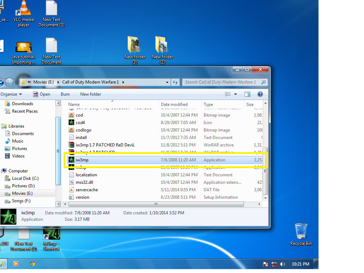
Task: Click the Action Center flag in system tray
Action: [x=266, y=264]
